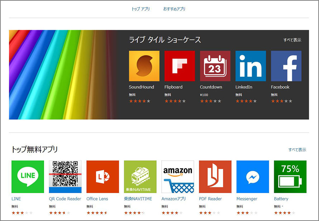Open the SoundHound app icon
The height and width of the screenshot is (221, 319).
tap(144, 66)
